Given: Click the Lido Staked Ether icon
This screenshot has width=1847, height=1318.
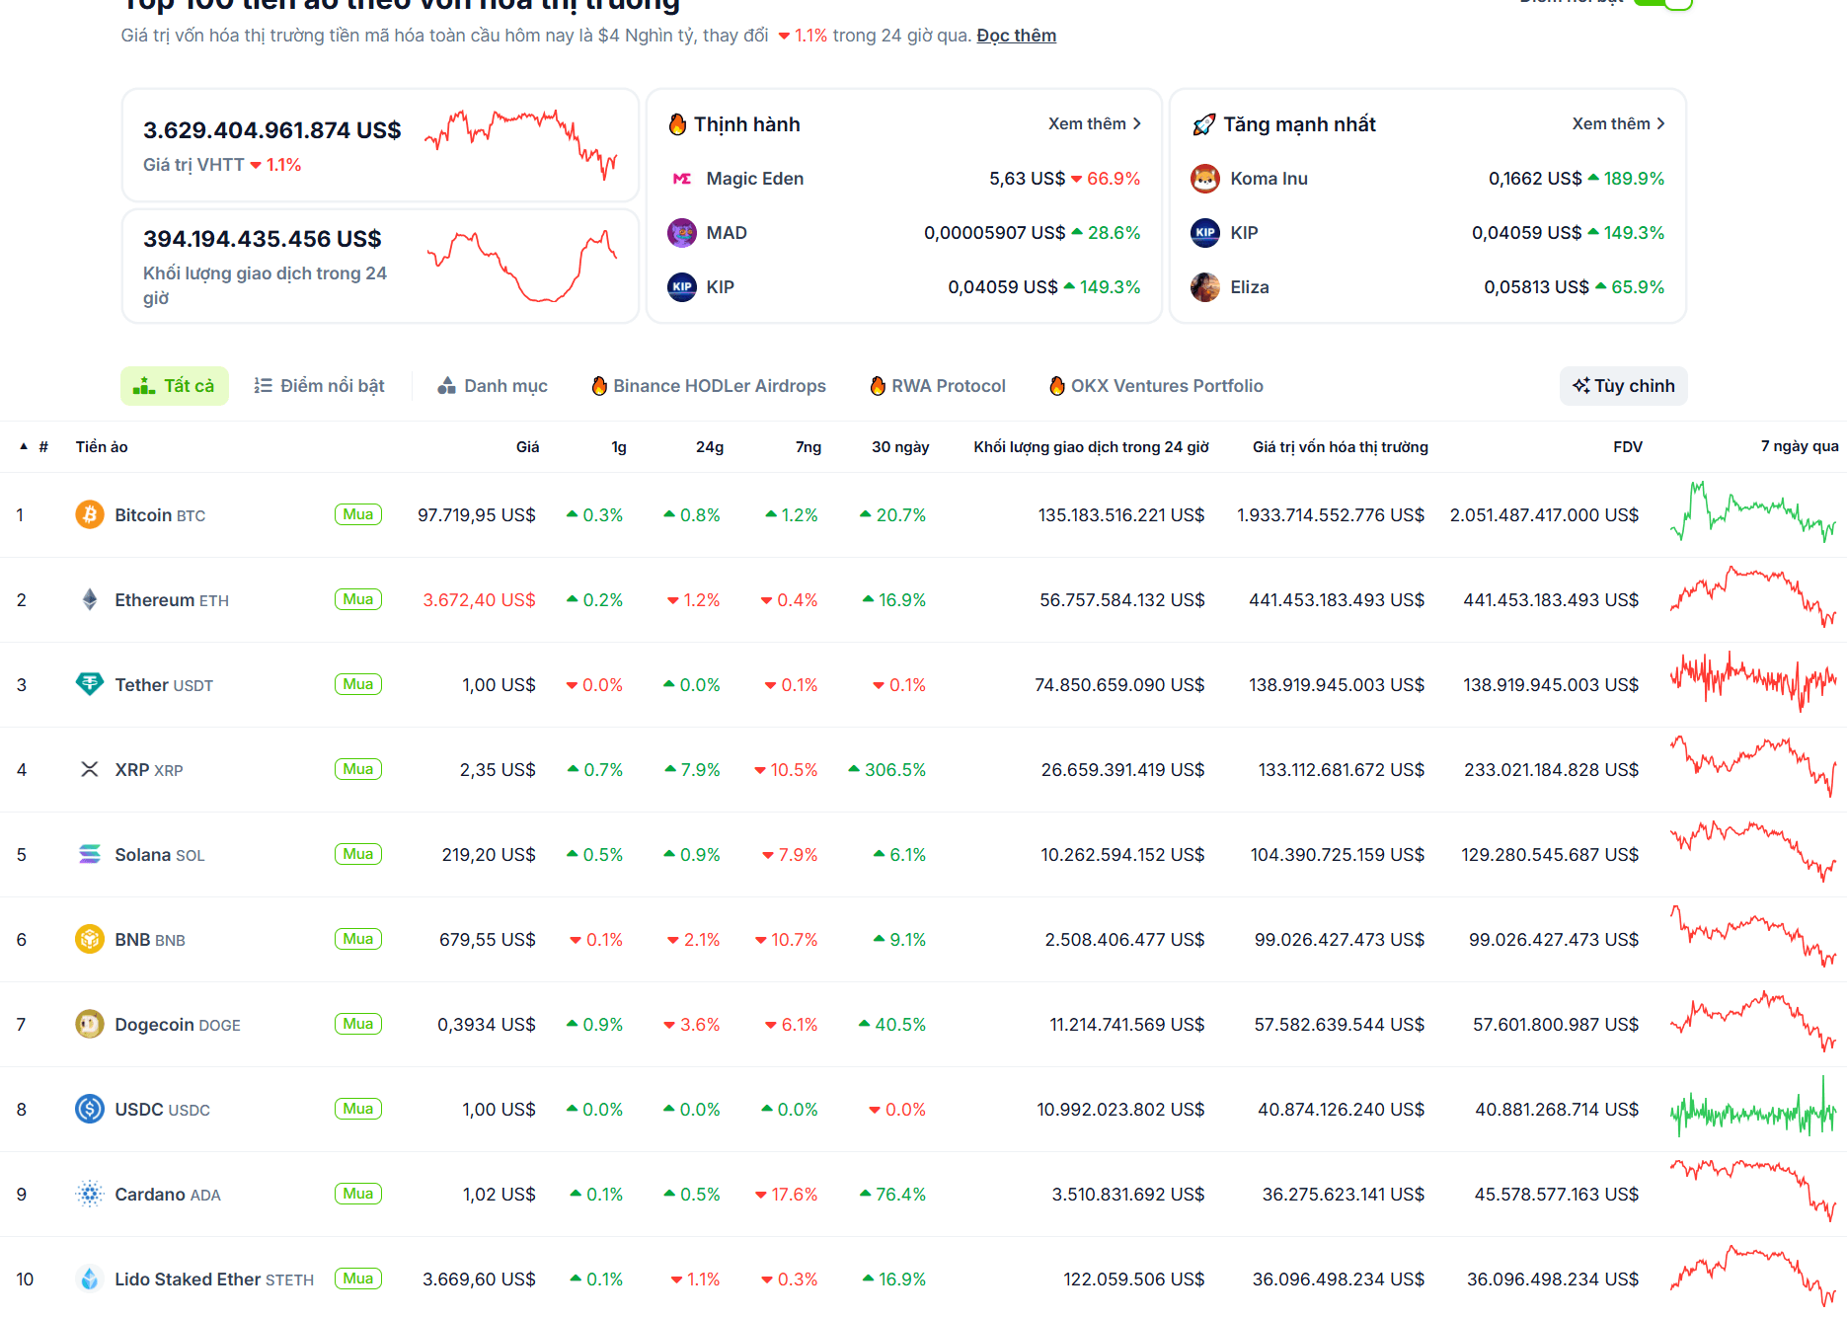Looking at the screenshot, I should point(90,1279).
